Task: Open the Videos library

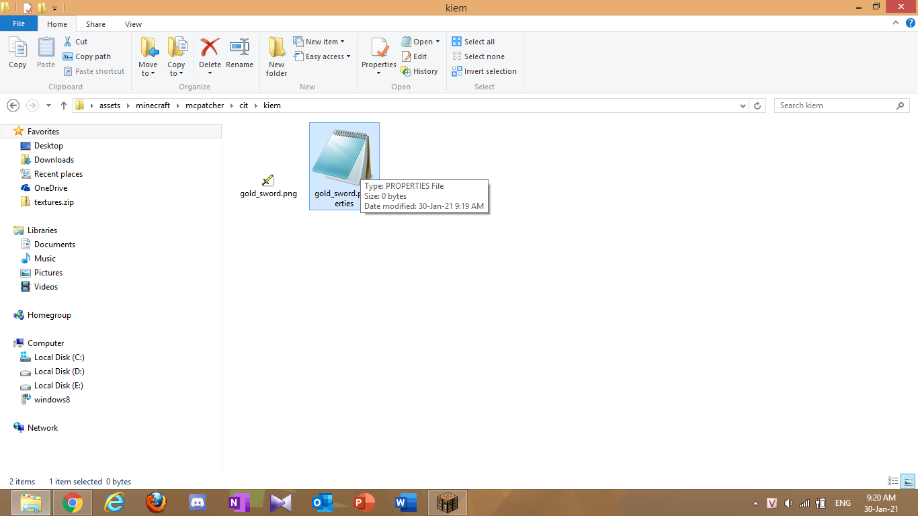Action: 46,287
